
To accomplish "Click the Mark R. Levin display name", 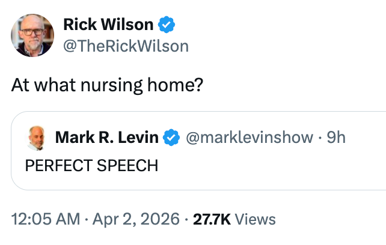I will [106, 138].
